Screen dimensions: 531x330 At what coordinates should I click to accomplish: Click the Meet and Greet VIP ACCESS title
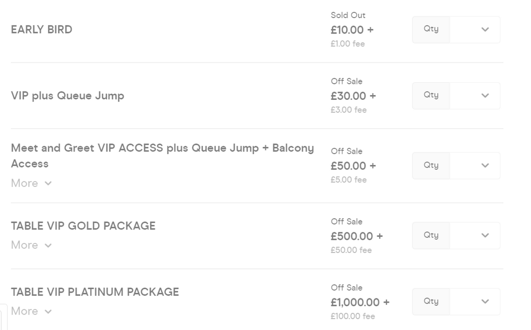[x=162, y=148]
